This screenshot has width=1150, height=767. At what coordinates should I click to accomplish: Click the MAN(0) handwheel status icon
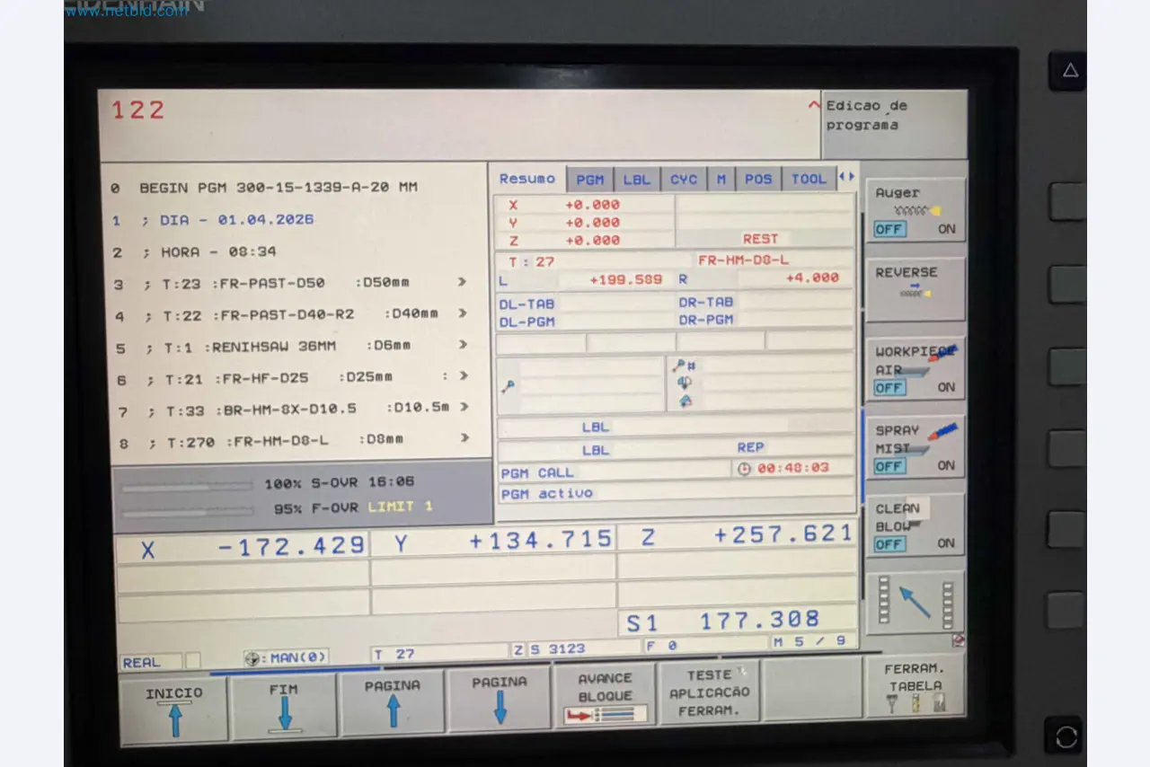pyautogui.click(x=287, y=657)
